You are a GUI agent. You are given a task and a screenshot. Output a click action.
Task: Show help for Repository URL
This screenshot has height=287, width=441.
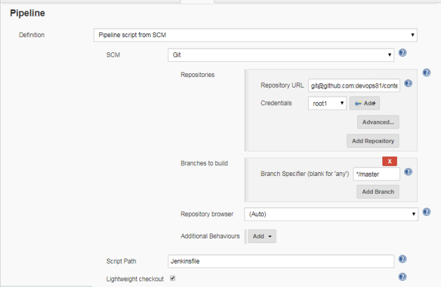(x=408, y=83)
